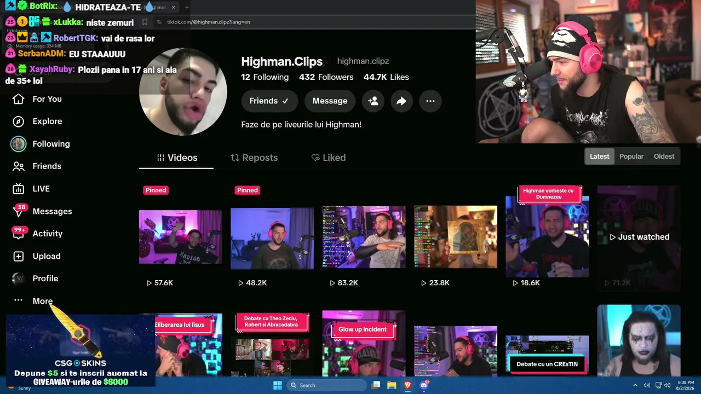Open the More three-dots sidebar icon
Image resolution: width=701 pixels, height=394 pixels.
(19, 300)
